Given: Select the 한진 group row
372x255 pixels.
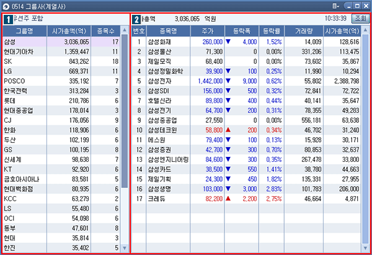Looking at the screenshot, I should click(x=61, y=248).
